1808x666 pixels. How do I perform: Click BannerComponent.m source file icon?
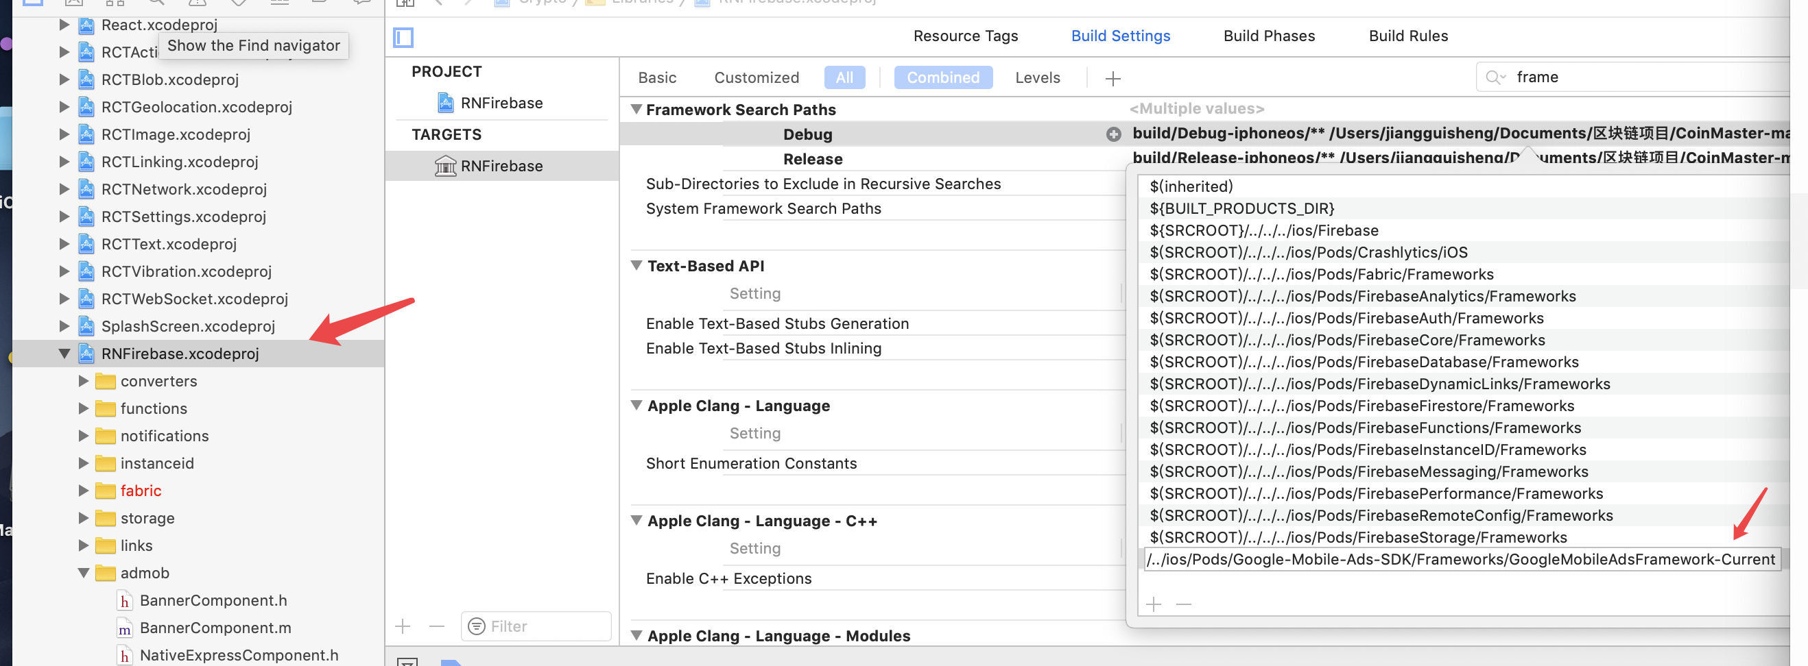124,628
